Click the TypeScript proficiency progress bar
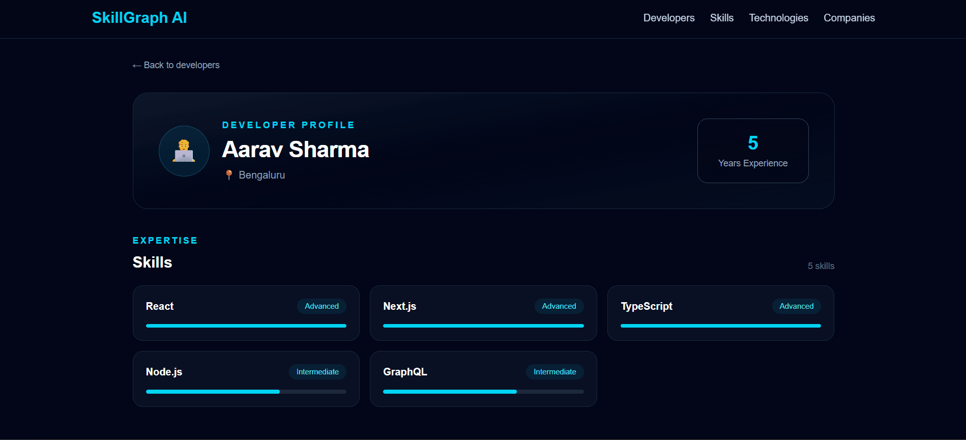Viewport: 966px width, 440px height. click(721, 326)
